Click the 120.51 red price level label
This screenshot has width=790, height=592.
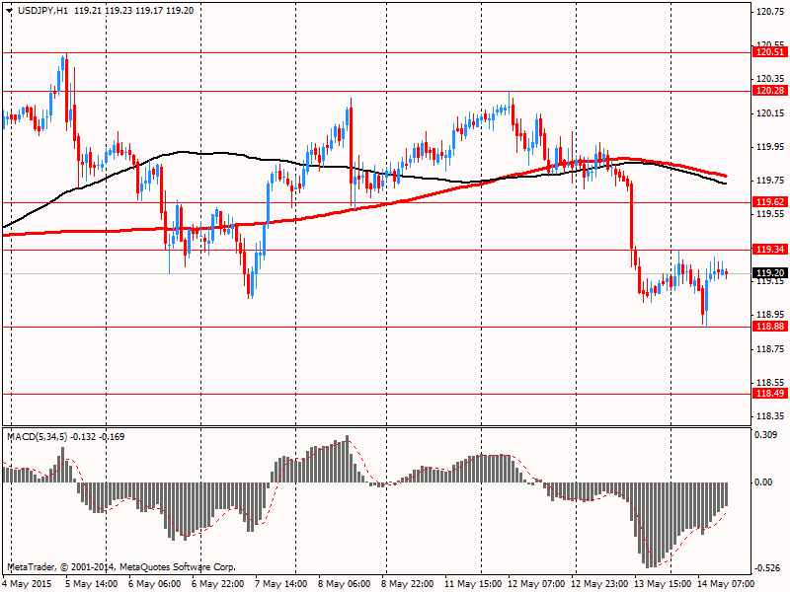click(770, 52)
